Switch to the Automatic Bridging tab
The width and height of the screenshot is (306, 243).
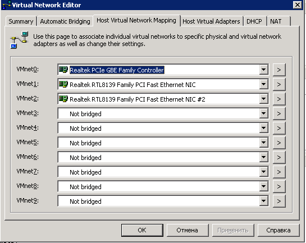tap(65, 21)
